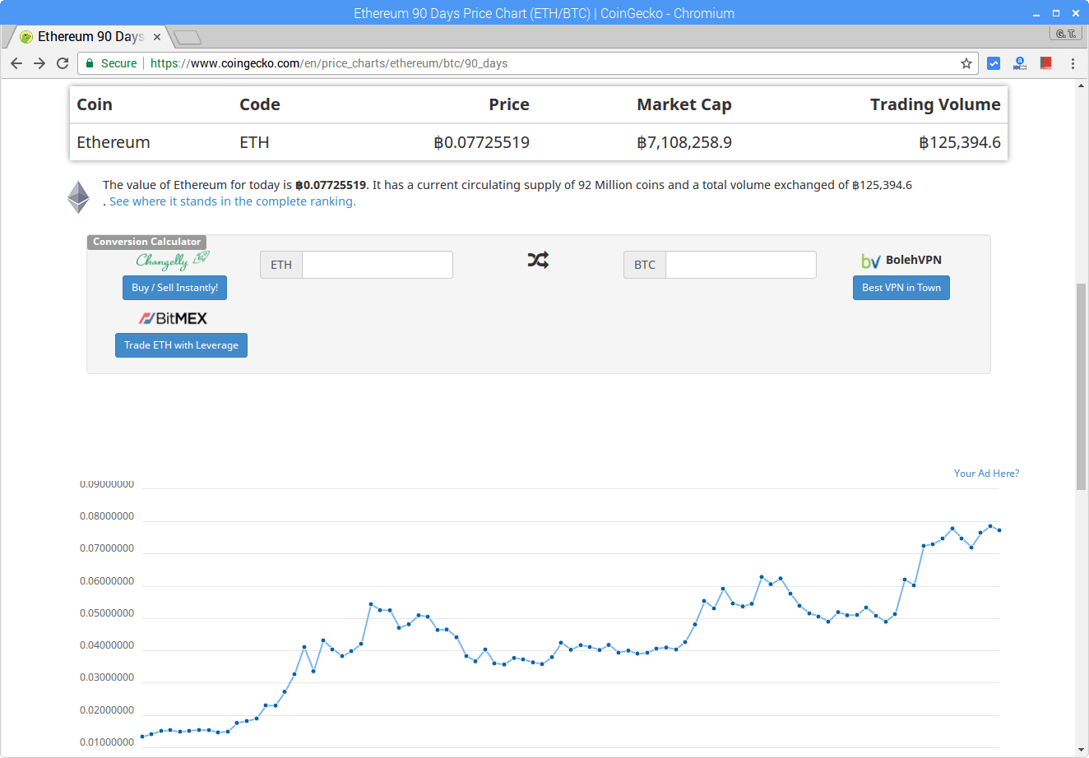Open the complete ranking link
Screen dimensions: 1089x758
click(232, 201)
